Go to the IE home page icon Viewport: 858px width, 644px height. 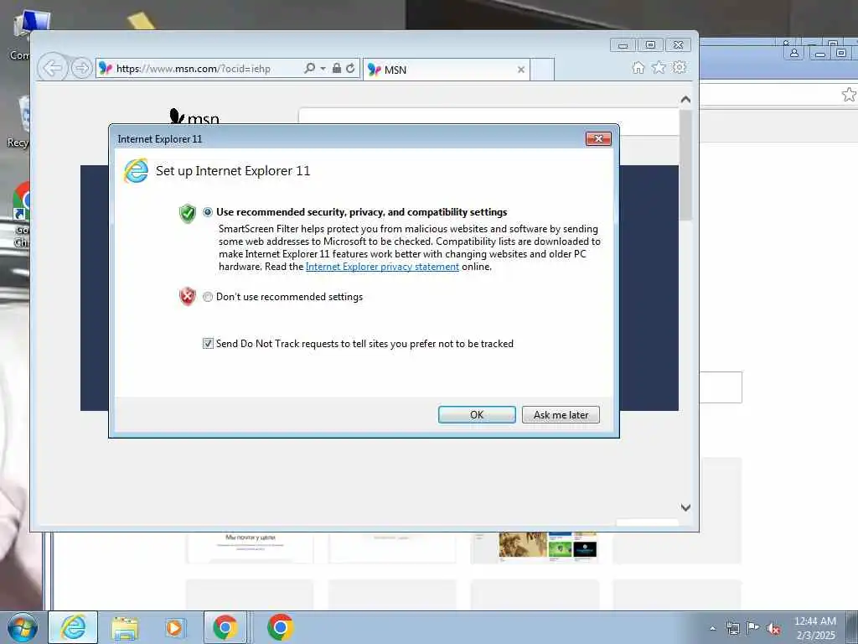(638, 67)
